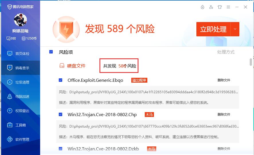Click the 立即处理 button
The height and width of the screenshot is (155, 254).
[x=213, y=29]
